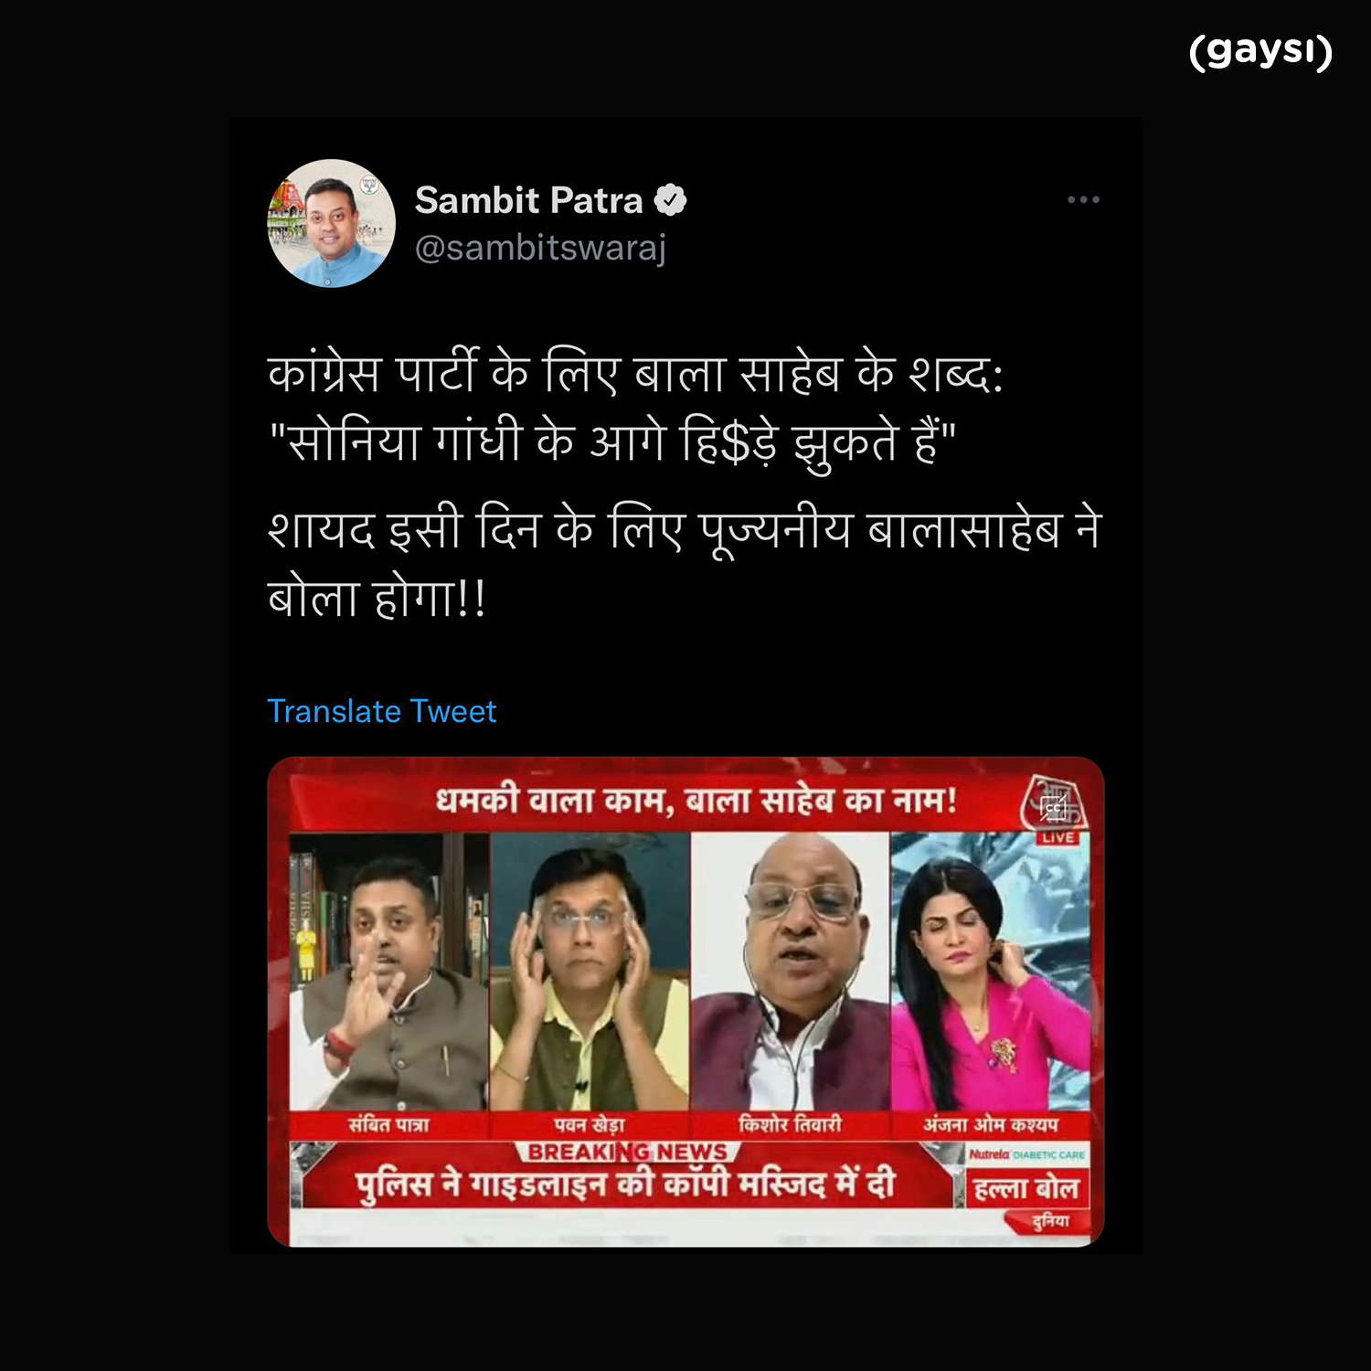Click the Halla Bol show label
Viewport: 1371px width, 1371px height.
1026,1188
